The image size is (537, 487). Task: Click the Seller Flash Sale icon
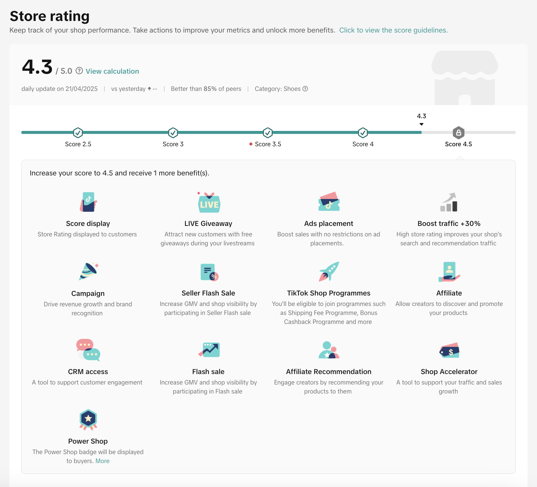[x=209, y=272]
